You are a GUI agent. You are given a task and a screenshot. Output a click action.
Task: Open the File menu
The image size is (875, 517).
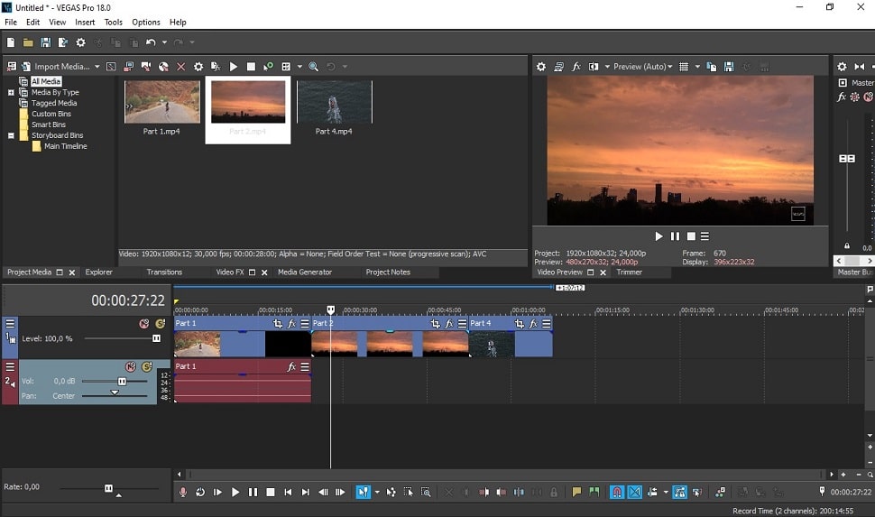[x=11, y=23]
